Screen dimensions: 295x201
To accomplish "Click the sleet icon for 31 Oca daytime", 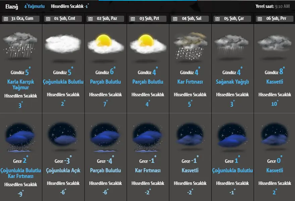I will (21, 46).
